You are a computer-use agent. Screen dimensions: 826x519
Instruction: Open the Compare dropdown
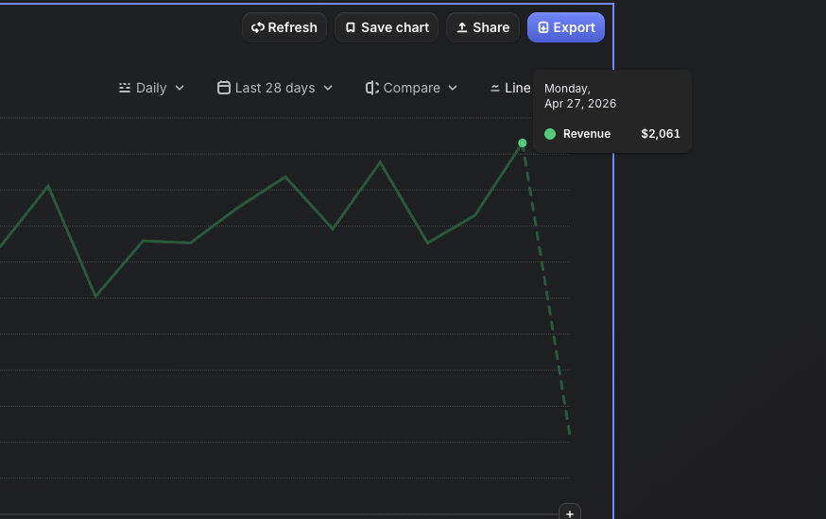point(411,88)
